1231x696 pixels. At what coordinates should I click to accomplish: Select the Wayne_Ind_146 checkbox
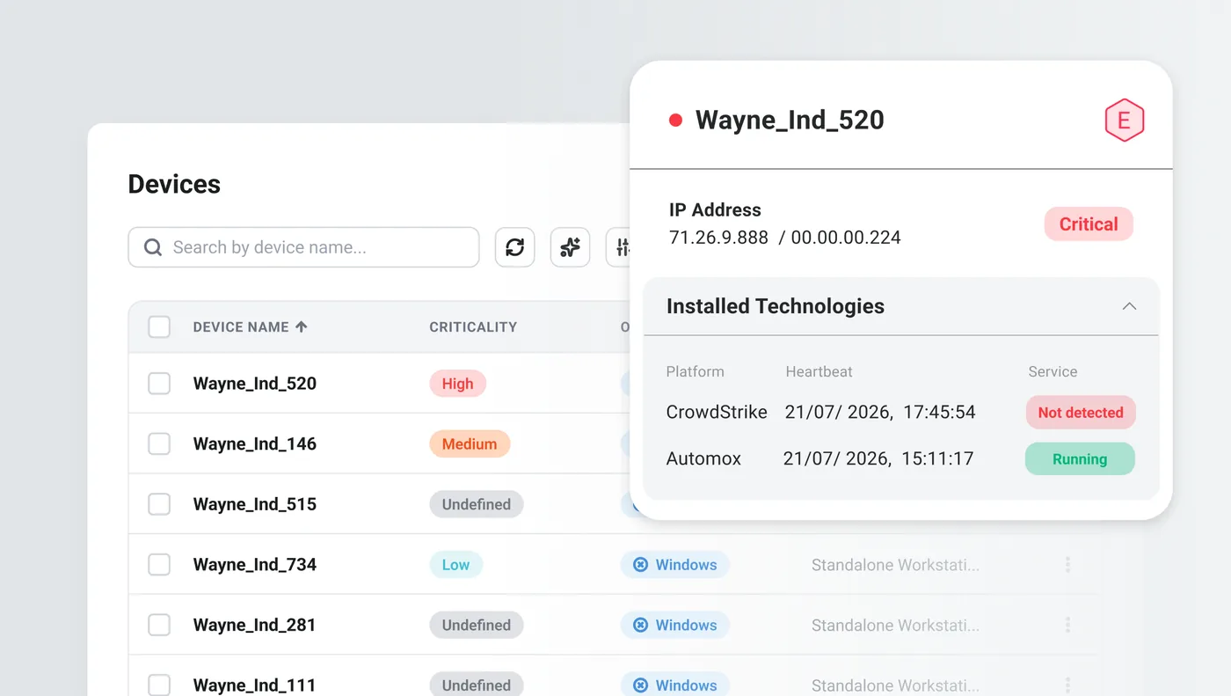159,443
